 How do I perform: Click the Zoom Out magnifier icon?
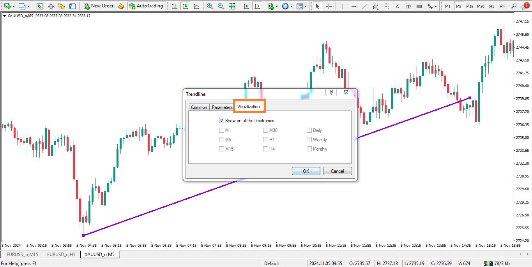221,6
